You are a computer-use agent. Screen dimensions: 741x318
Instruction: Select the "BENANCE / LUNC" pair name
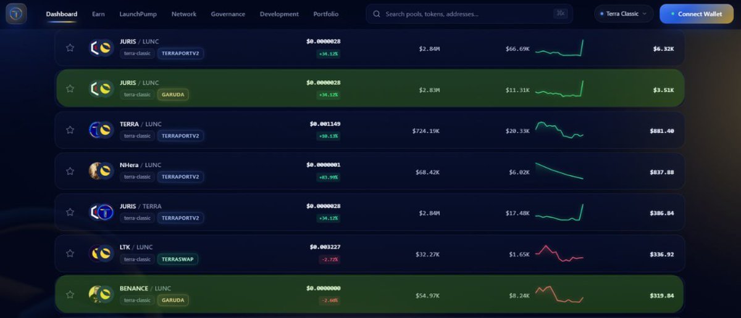coord(146,288)
